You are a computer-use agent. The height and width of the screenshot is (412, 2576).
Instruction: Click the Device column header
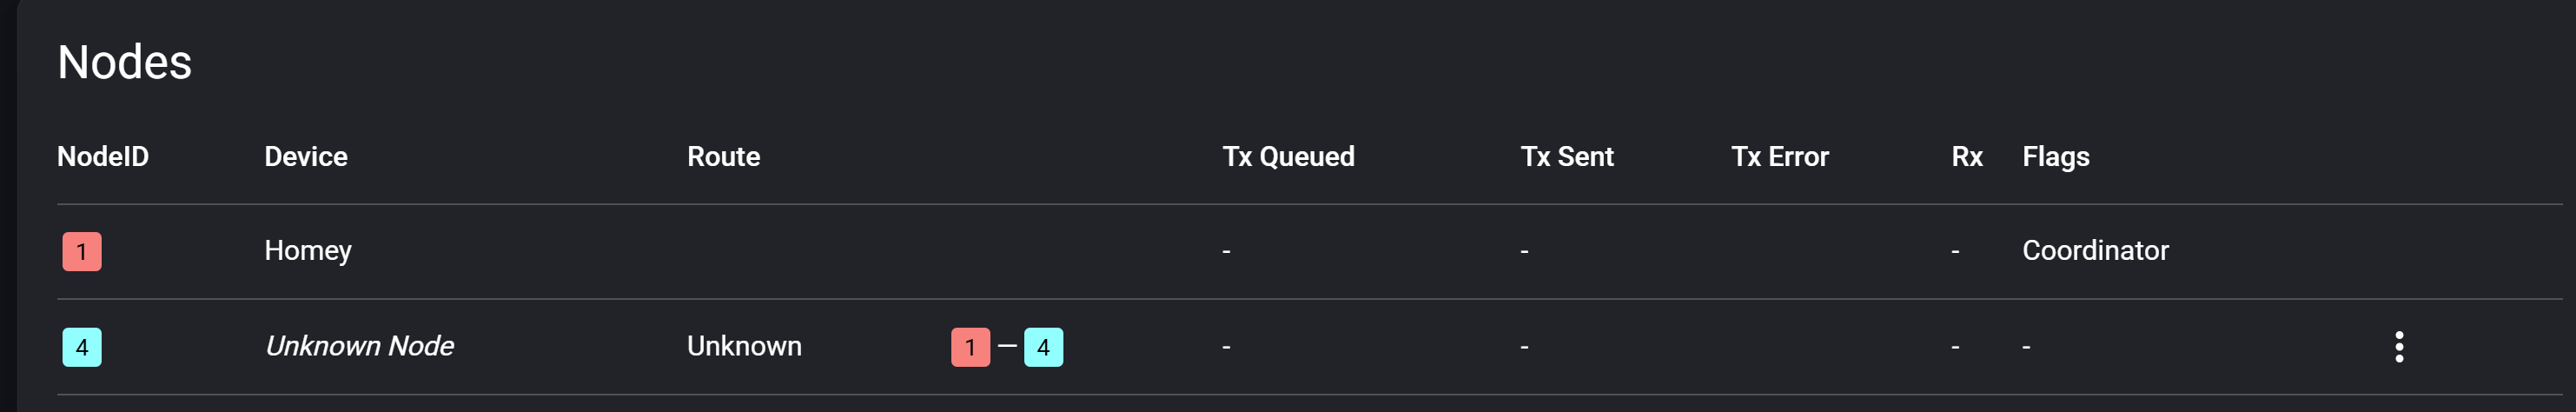click(x=305, y=157)
